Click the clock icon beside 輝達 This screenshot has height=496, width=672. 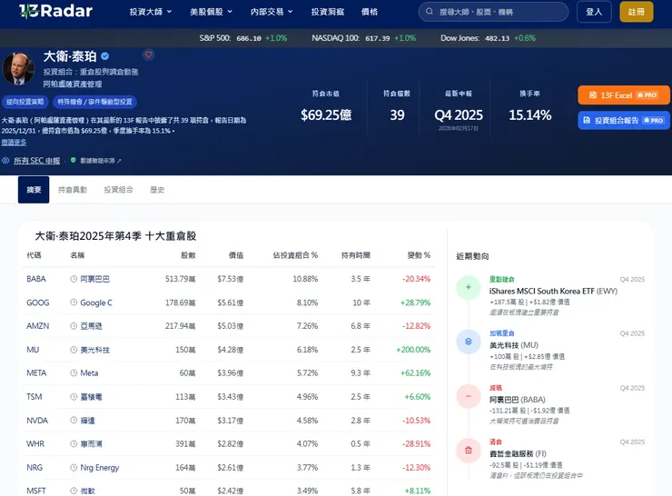pos(74,420)
